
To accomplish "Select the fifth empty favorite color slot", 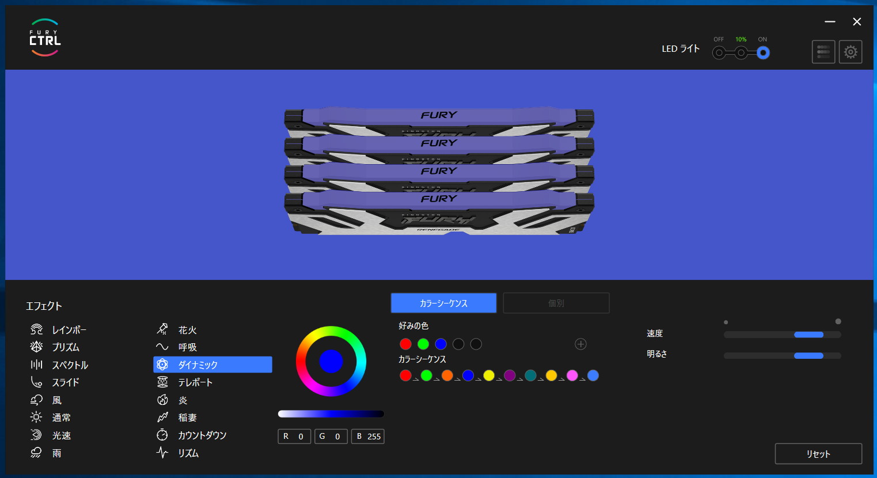I will (x=476, y=344).
